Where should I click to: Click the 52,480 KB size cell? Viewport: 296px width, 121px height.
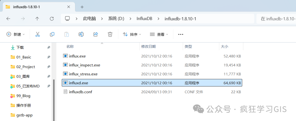[x=232, y=56]
